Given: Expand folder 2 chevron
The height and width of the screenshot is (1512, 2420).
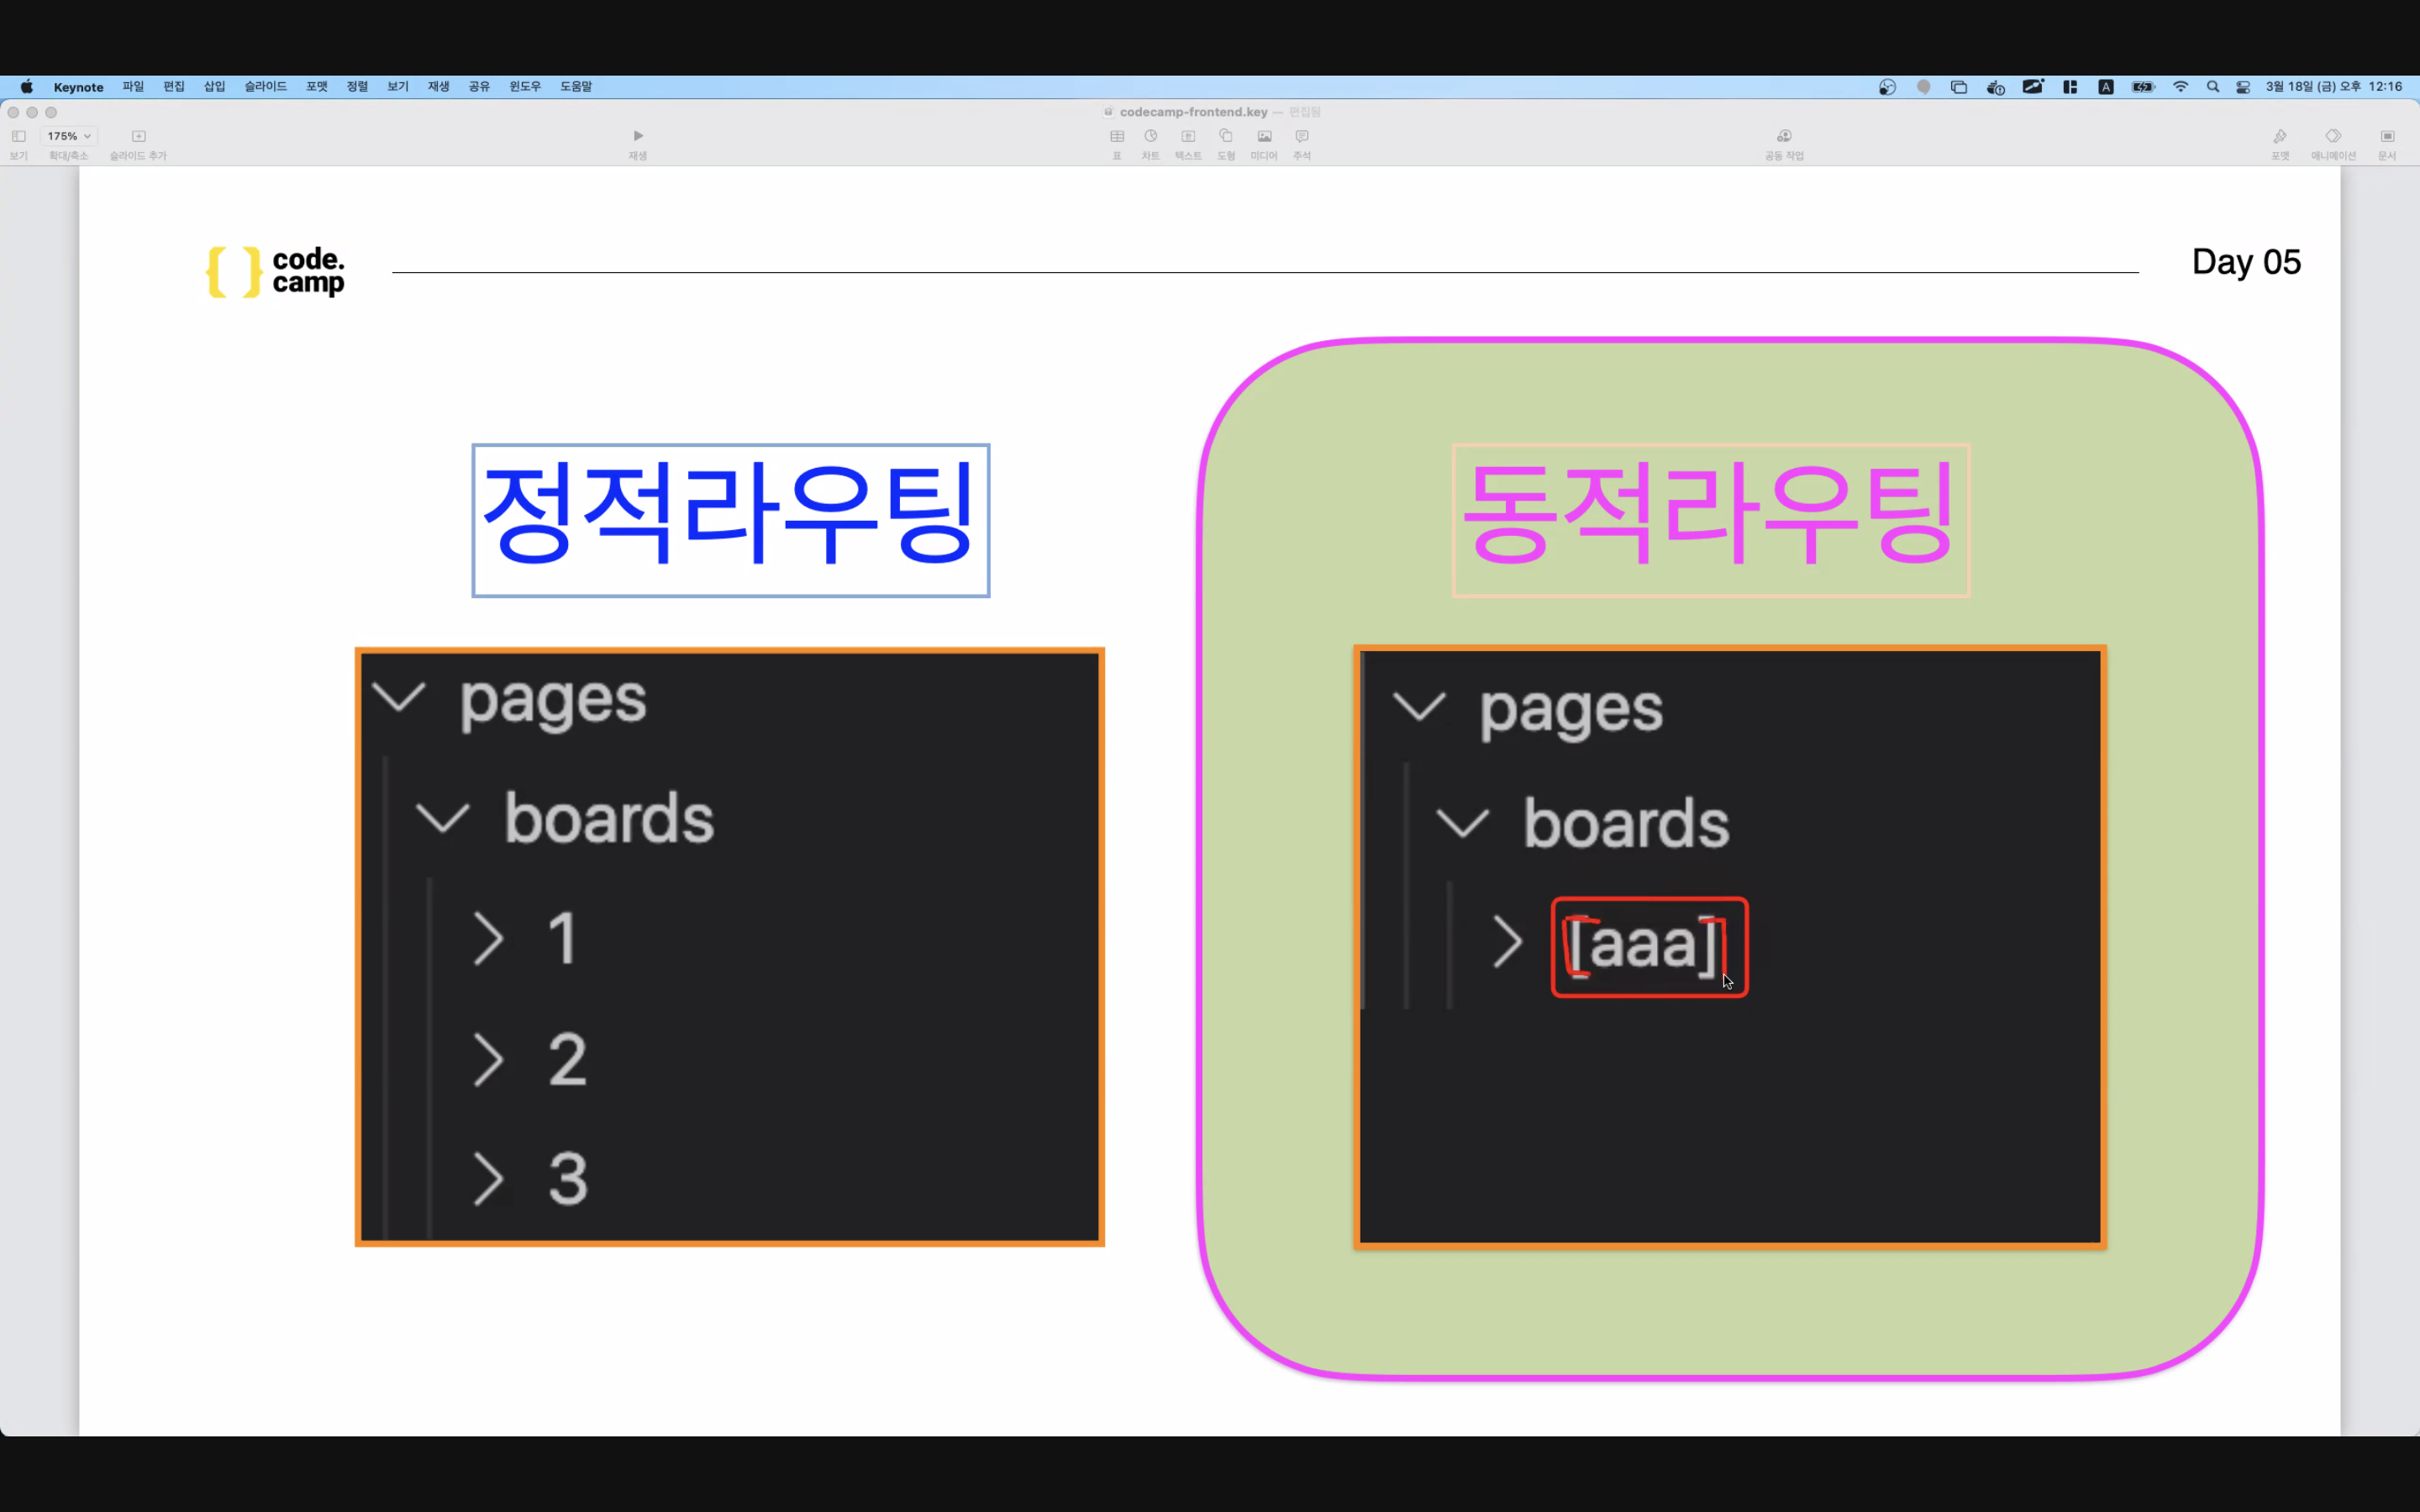Looking at the screenshot, I should (487, 1059).
